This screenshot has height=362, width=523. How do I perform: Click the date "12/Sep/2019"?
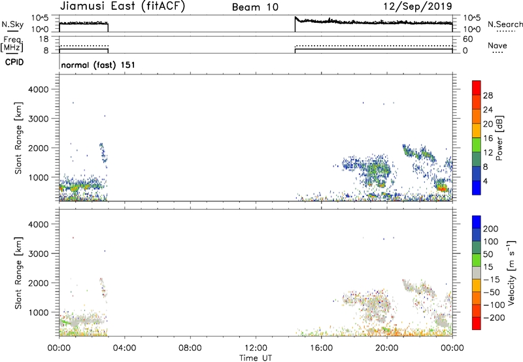click(418, 6)
